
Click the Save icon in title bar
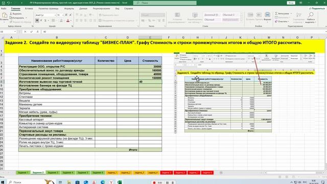[4, 3]
